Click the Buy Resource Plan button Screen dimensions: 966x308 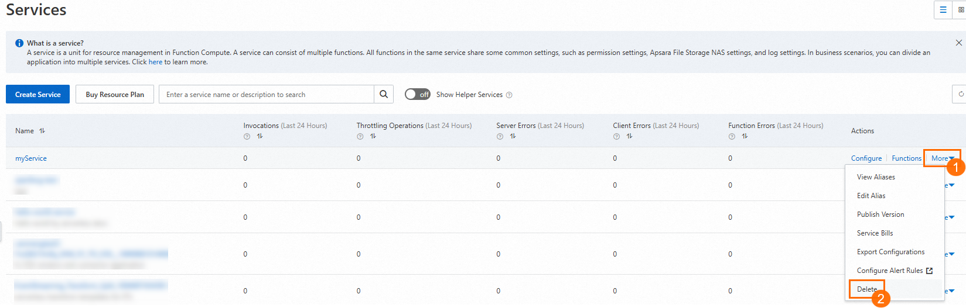(x=115, y=94)
